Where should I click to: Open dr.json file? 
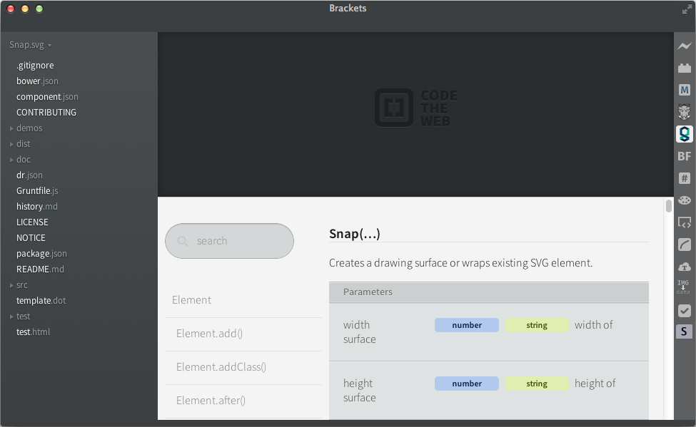[x=29, y=175]
